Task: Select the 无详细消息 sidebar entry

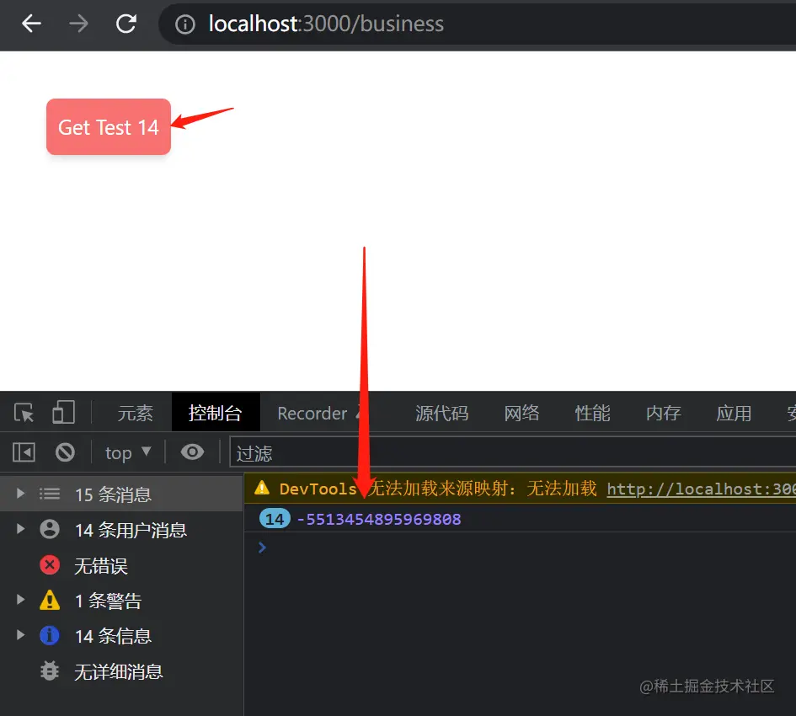Action: point(122,671)
